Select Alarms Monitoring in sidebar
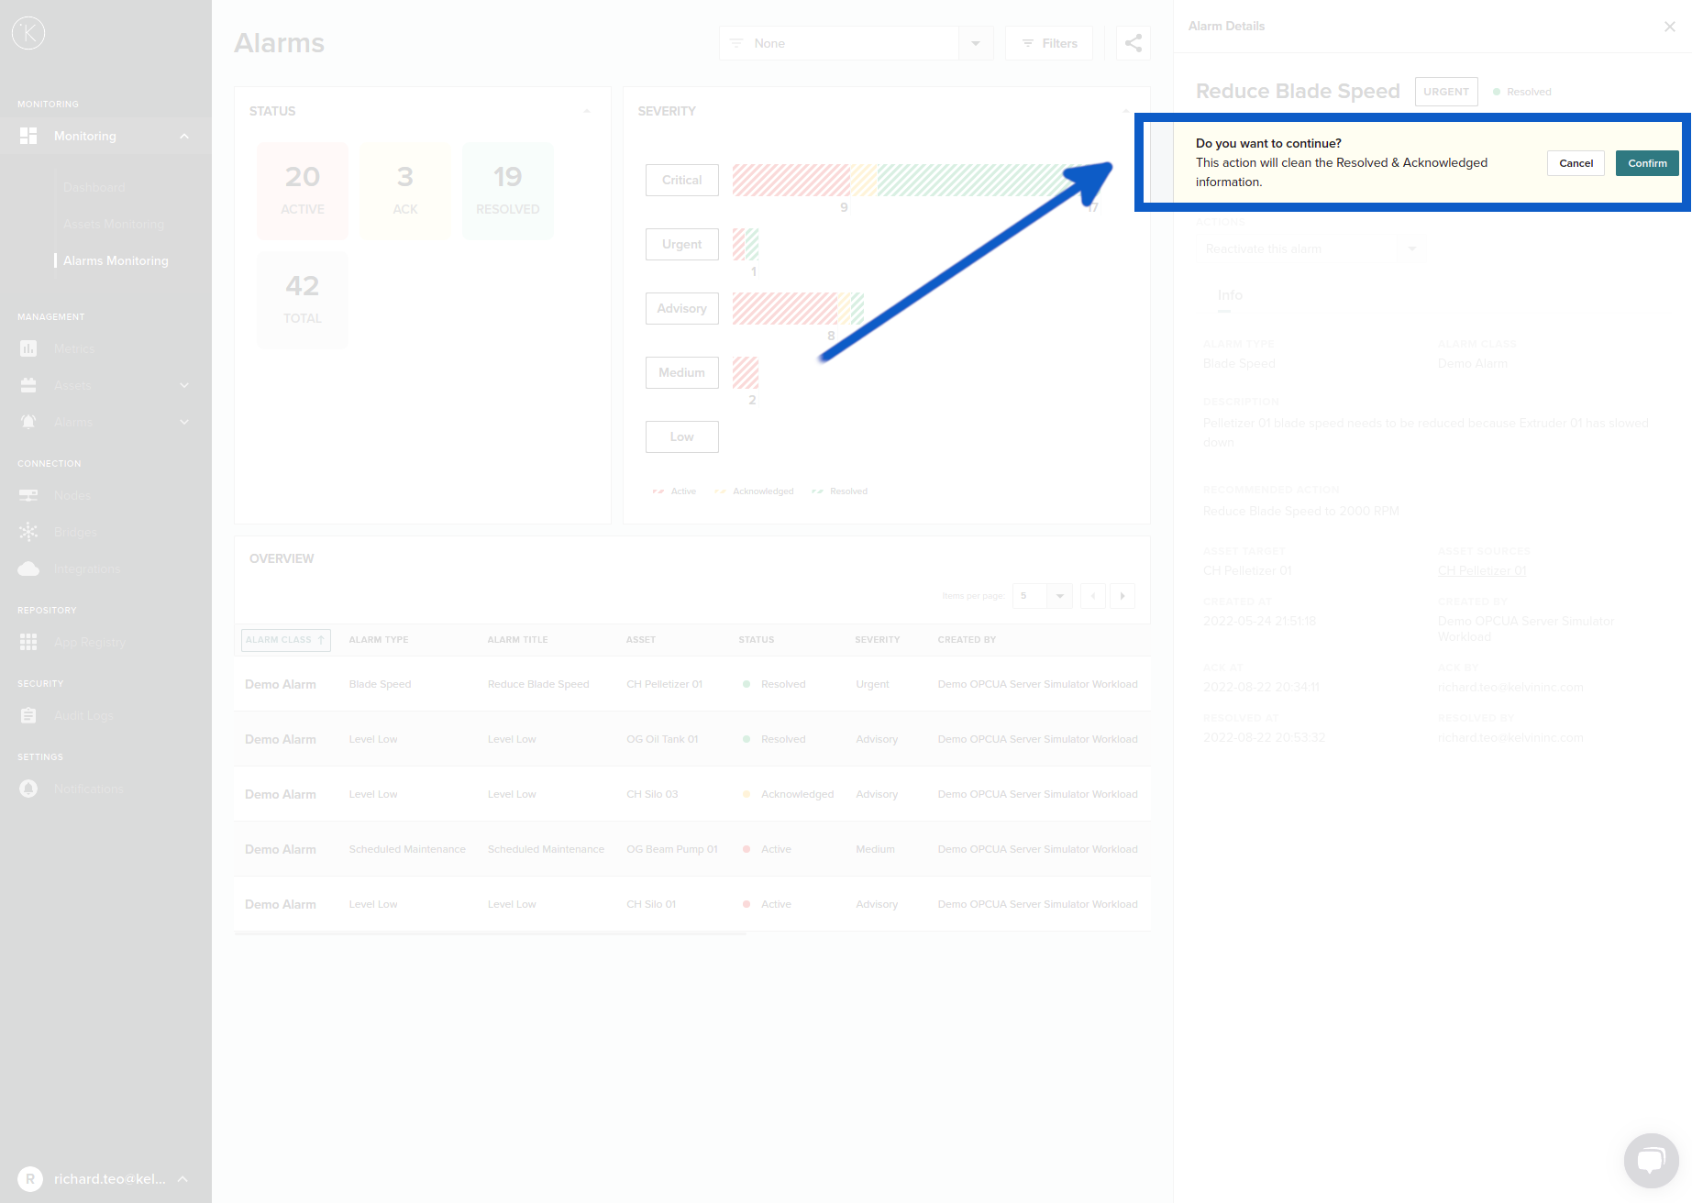 point(116,261)
